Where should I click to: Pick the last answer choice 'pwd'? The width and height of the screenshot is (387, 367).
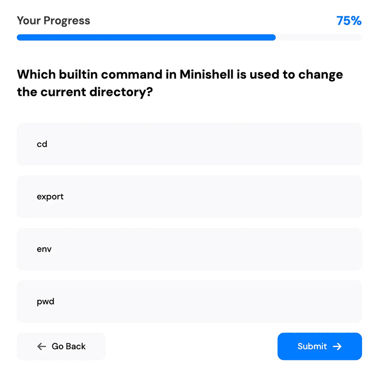click(190, 301)
